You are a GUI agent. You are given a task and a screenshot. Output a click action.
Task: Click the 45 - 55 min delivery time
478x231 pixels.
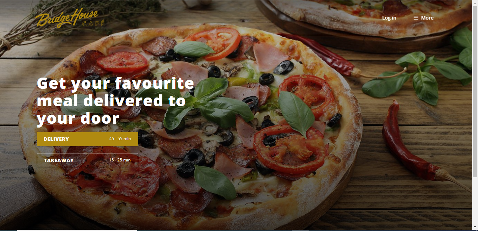coord(120,139)
